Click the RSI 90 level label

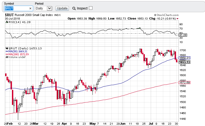(181, 24)
